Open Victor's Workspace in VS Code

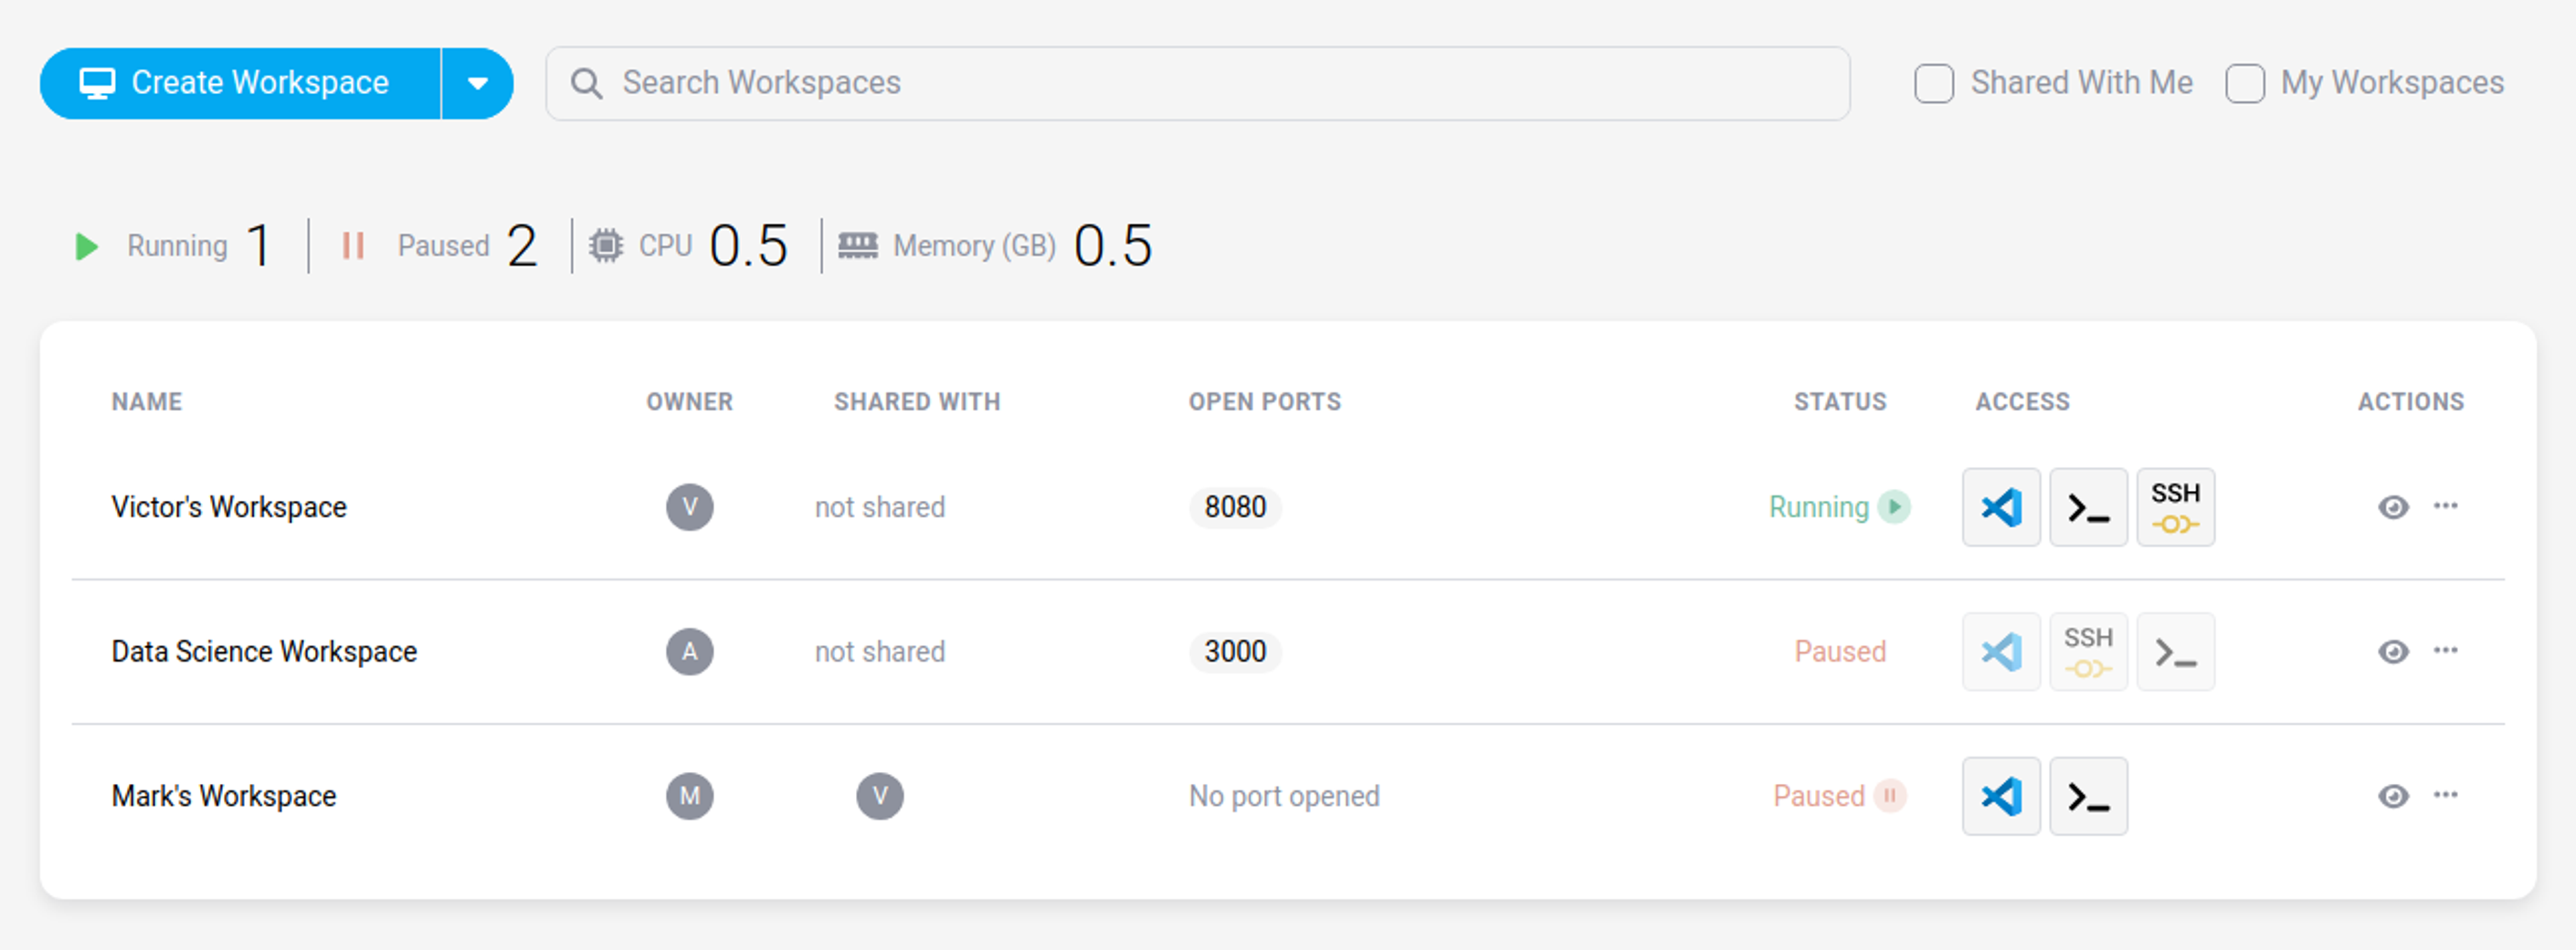click(2000, 507)
